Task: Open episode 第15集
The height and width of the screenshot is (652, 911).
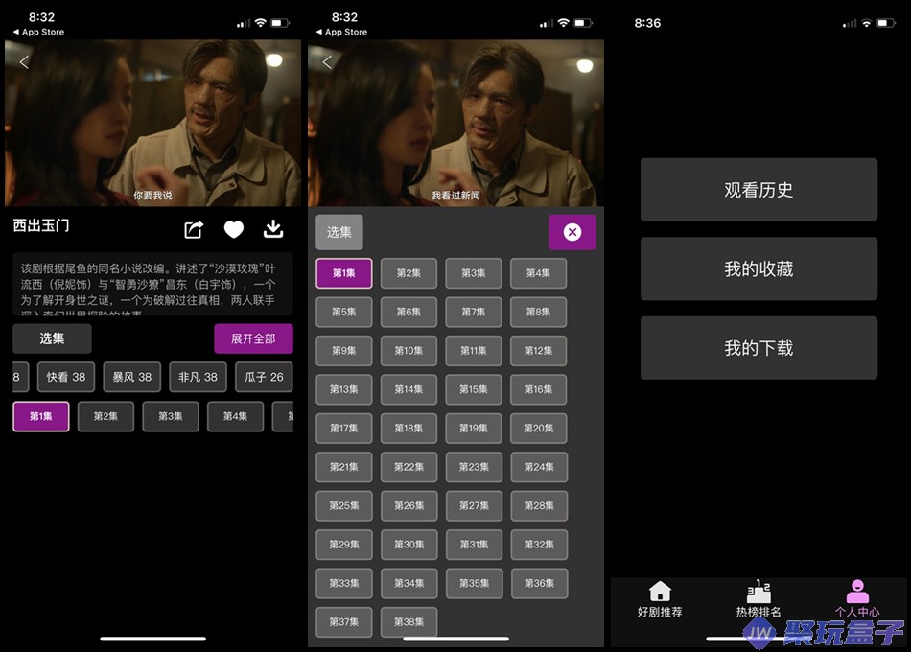Action: [x=474, y=389]
